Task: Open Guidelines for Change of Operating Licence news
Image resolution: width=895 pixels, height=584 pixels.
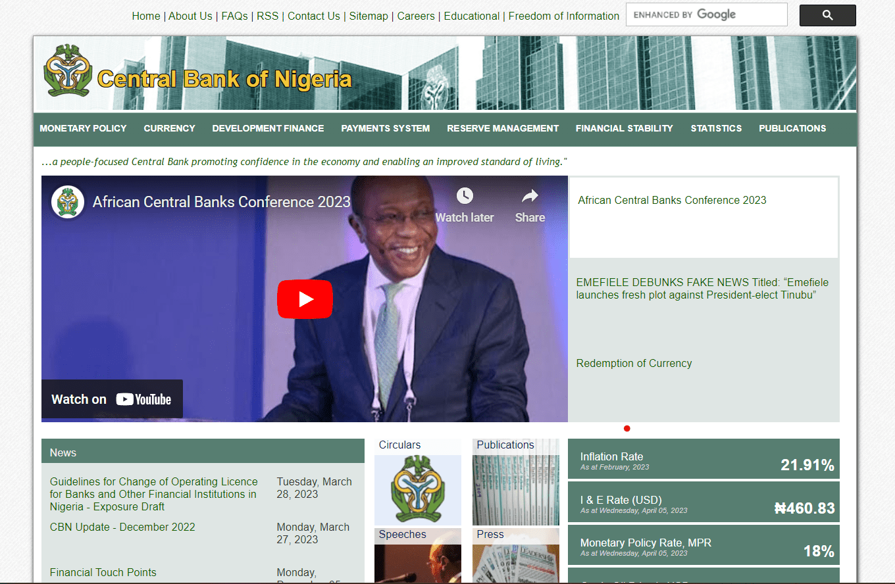Action: pyautogui.click(x=154, y=494)
